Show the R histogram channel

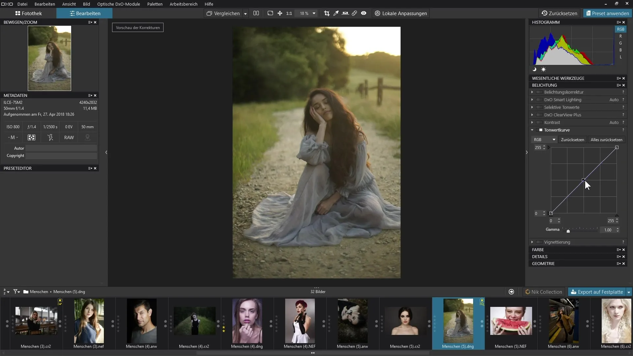click(x=620, y=36)
